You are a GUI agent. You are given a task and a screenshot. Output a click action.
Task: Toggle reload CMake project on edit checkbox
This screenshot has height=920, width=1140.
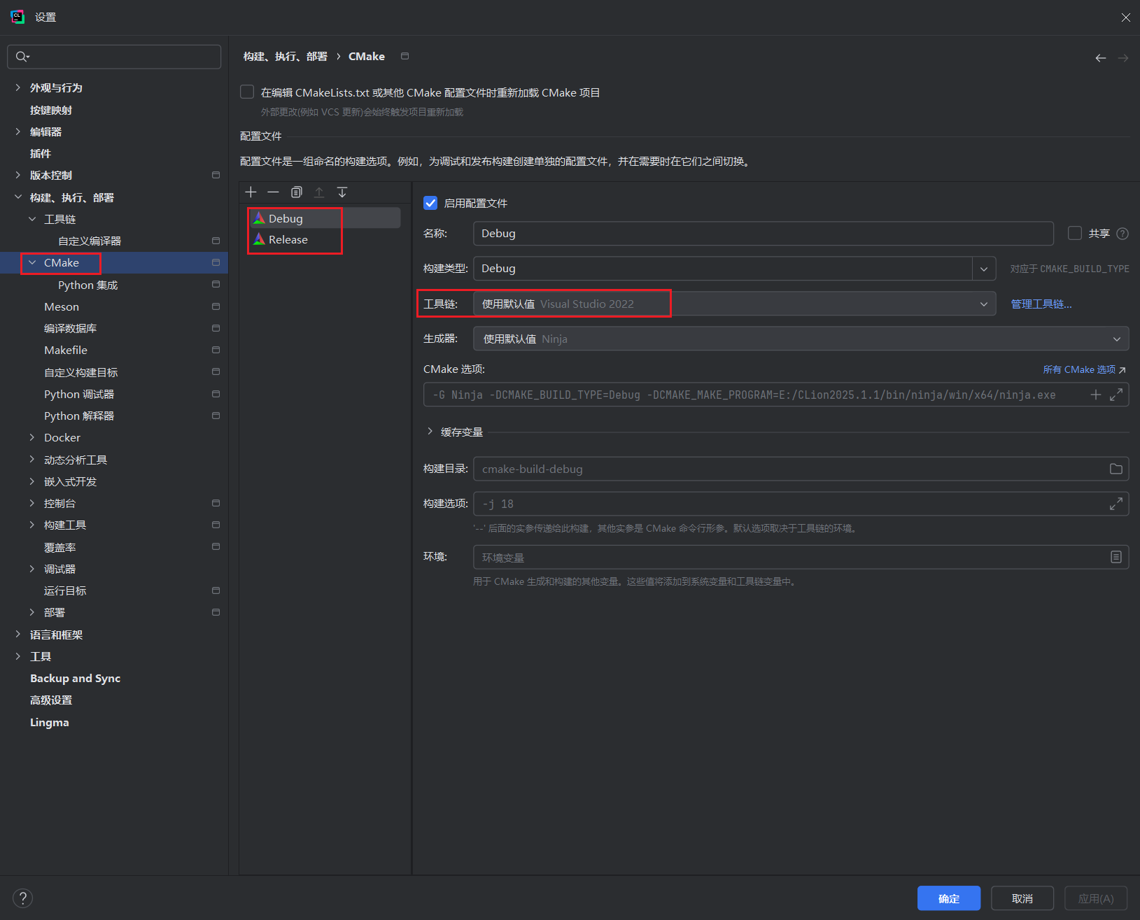(x=247, y=92)
